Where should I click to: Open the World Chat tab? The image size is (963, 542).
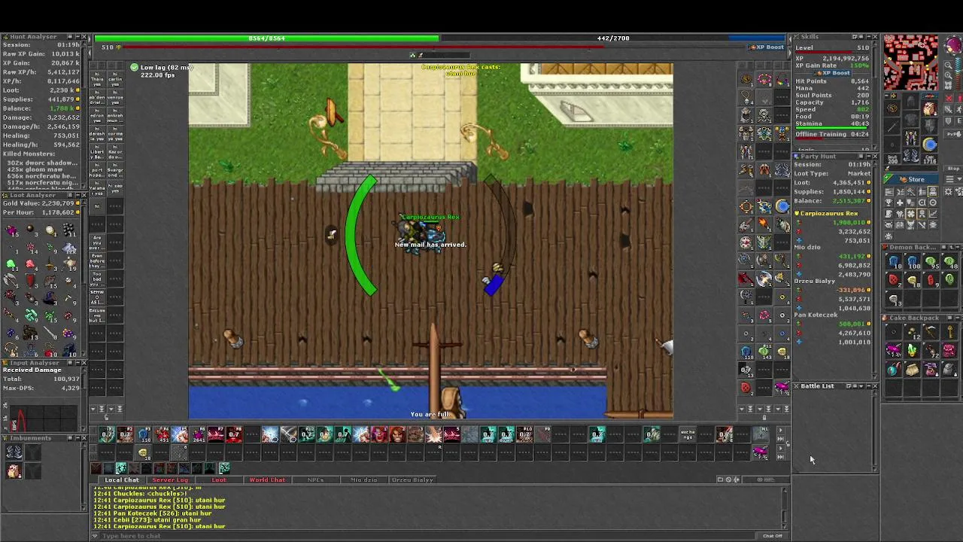click(267, 480)
